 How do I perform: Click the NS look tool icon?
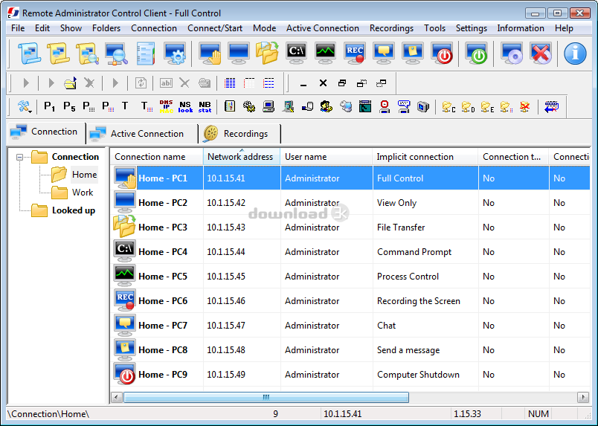coord(185,106)
